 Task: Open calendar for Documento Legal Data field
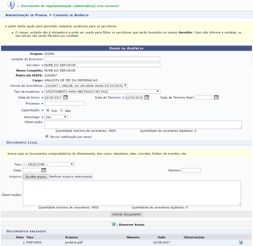click(44, 170)
